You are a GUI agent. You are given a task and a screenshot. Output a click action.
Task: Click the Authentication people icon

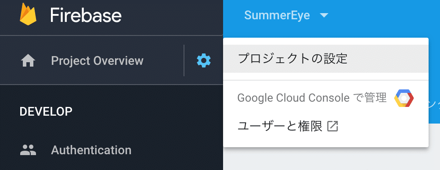coord(28,150)
